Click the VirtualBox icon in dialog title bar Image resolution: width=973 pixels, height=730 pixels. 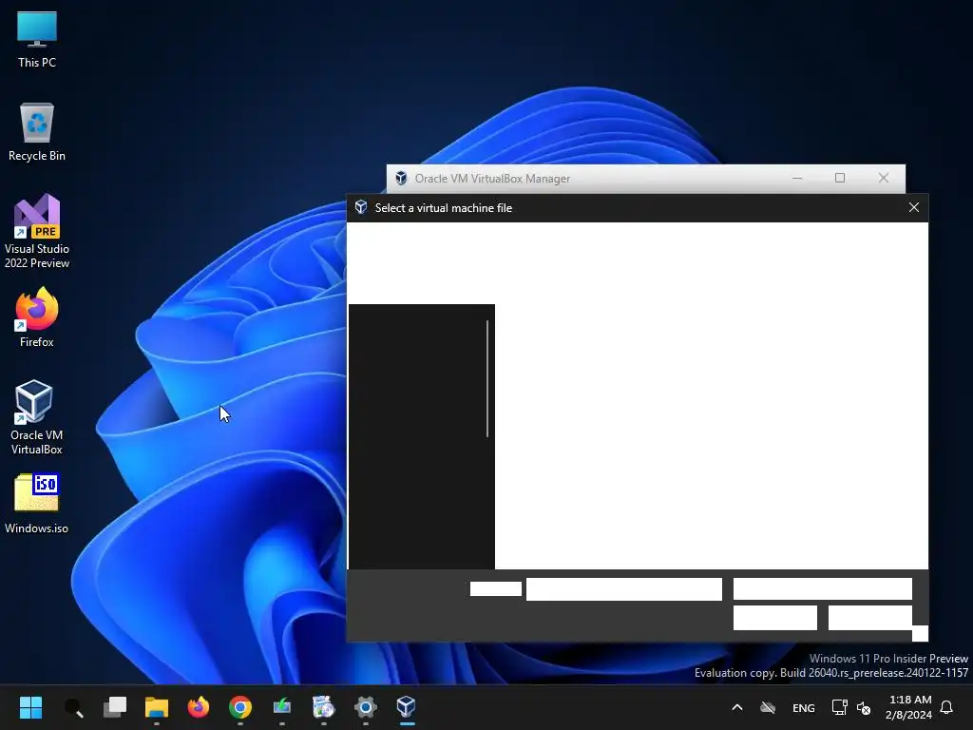point(361,207)
